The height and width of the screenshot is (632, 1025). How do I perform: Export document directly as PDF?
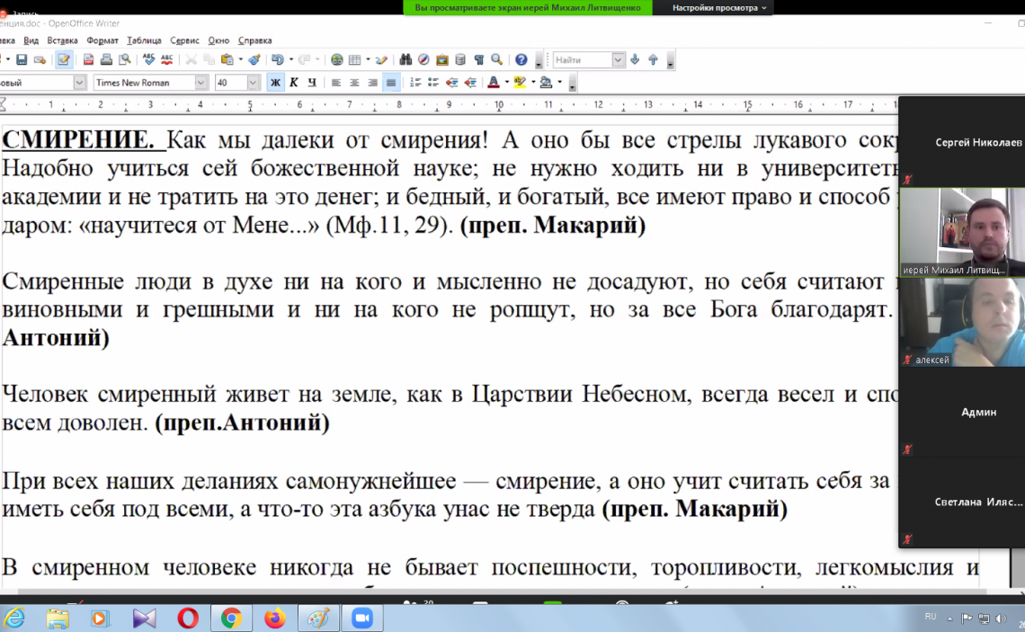[x=88, y=60]
